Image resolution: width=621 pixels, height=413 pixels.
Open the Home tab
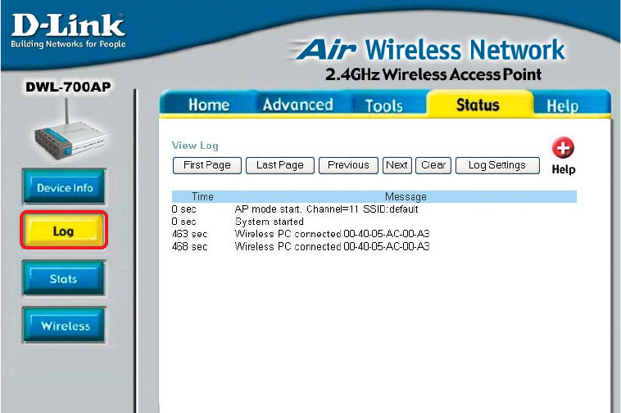(x=209, y=105)
